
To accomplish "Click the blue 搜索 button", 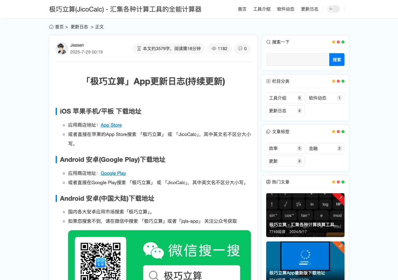I will (337, 59).
